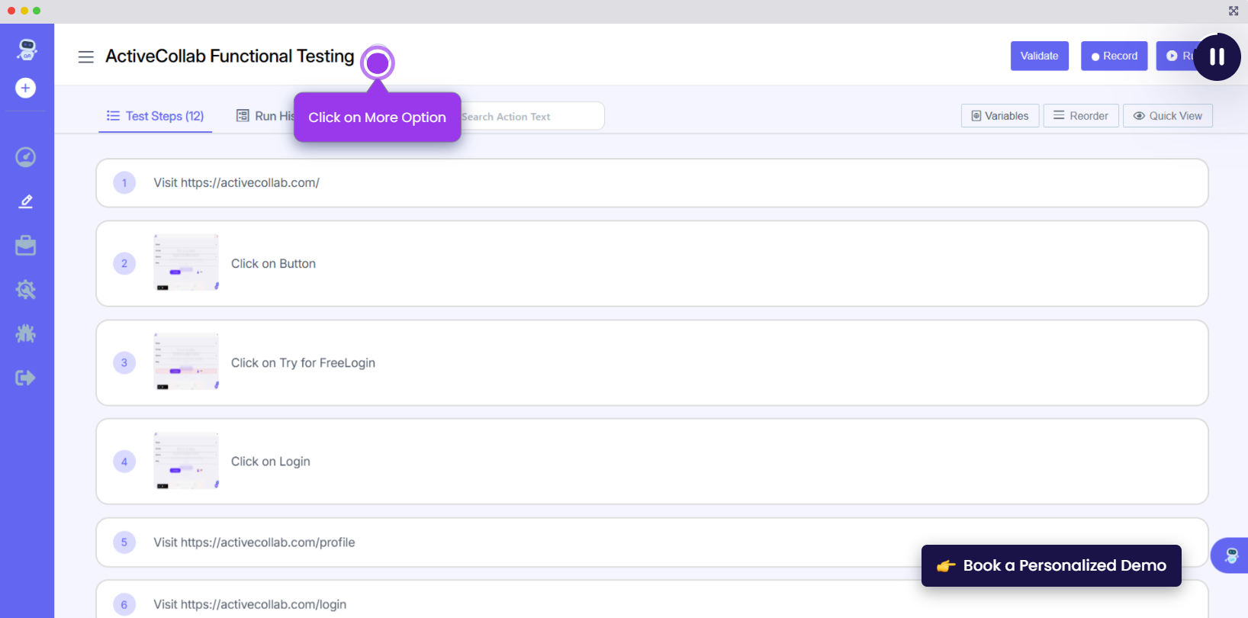
Task: Open the Variables panel
Action: (999, 116)
